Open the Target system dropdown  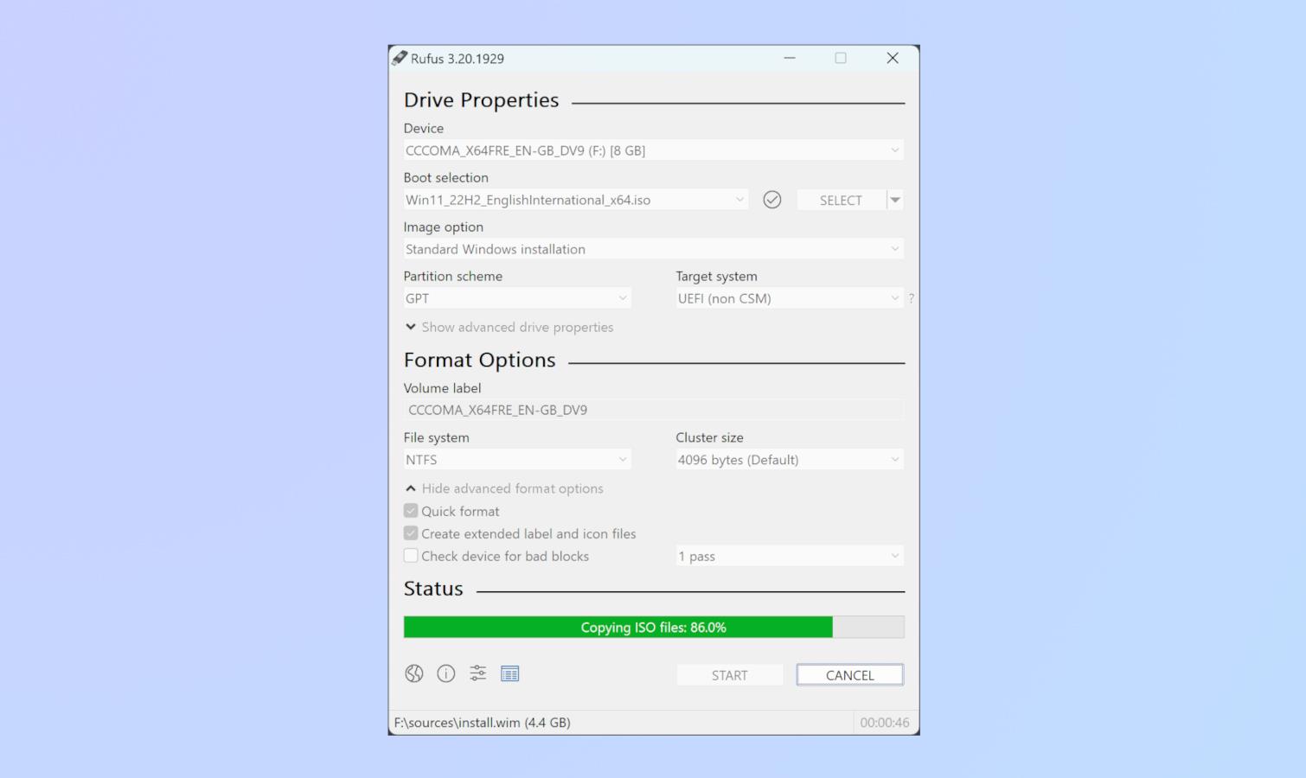coord(790,298)
